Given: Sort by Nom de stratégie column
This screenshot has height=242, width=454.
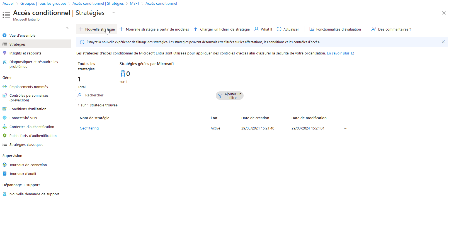Looking at the screenshot, I should pos(94,118).
